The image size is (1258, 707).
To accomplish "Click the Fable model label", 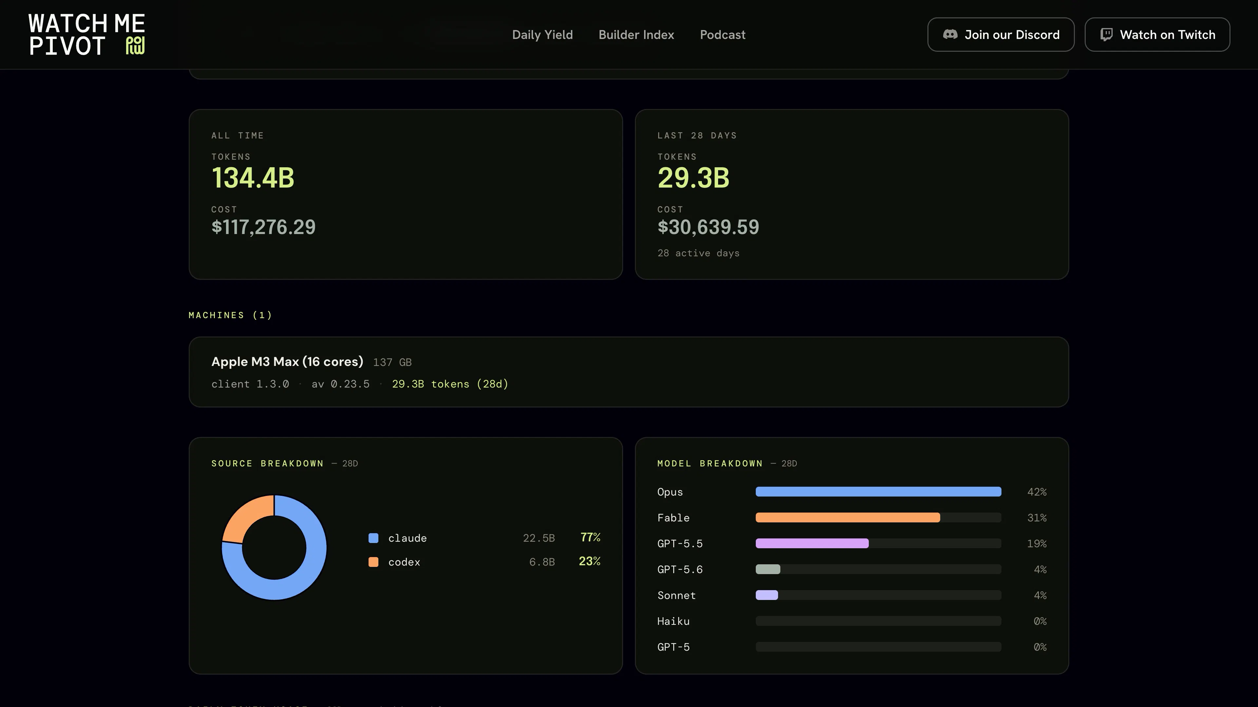I will coord(674,518).
